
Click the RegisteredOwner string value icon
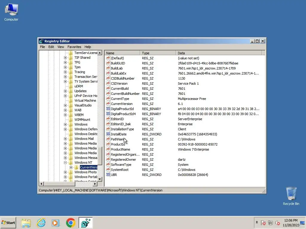(x=108, y=159)
